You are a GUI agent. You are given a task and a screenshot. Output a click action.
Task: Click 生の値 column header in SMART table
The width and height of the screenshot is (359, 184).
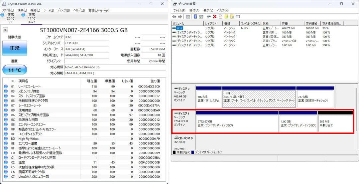pos(148,81)
